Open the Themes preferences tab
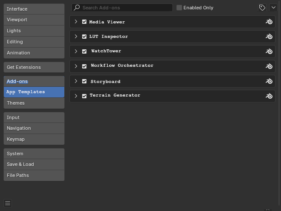Screen dimensions: 281x211 [x=34, y=103]
